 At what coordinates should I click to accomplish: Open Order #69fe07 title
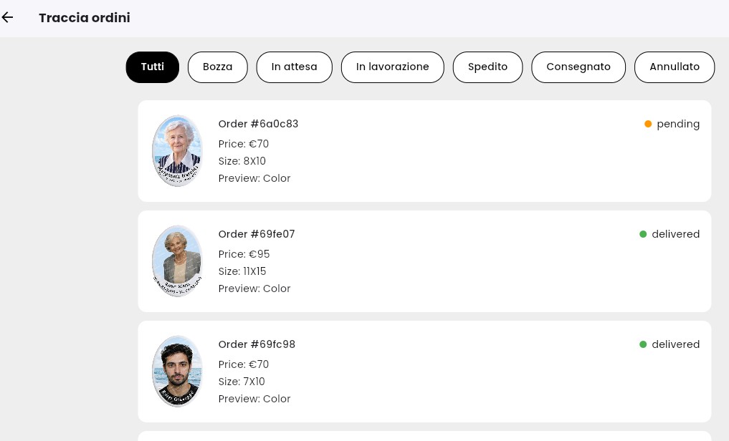click(257, 234)
